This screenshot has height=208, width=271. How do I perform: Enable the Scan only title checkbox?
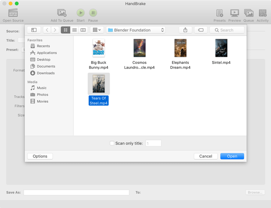pyautogui.click(x=112, y=143)
